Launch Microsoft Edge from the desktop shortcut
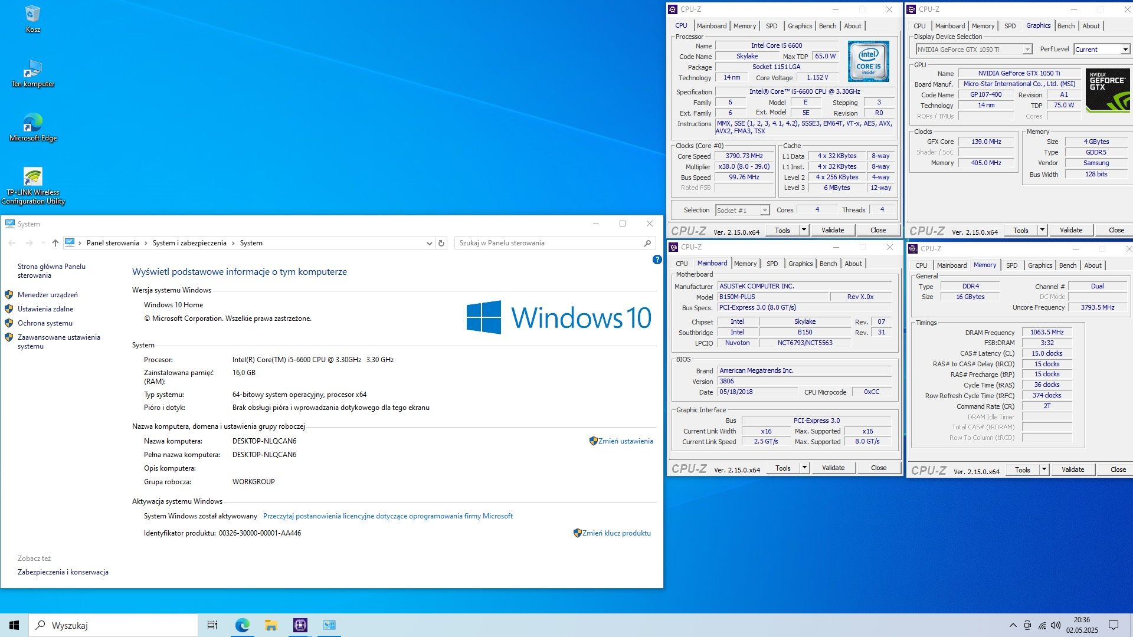The image size is (1133, 637). tap(33, 127)
